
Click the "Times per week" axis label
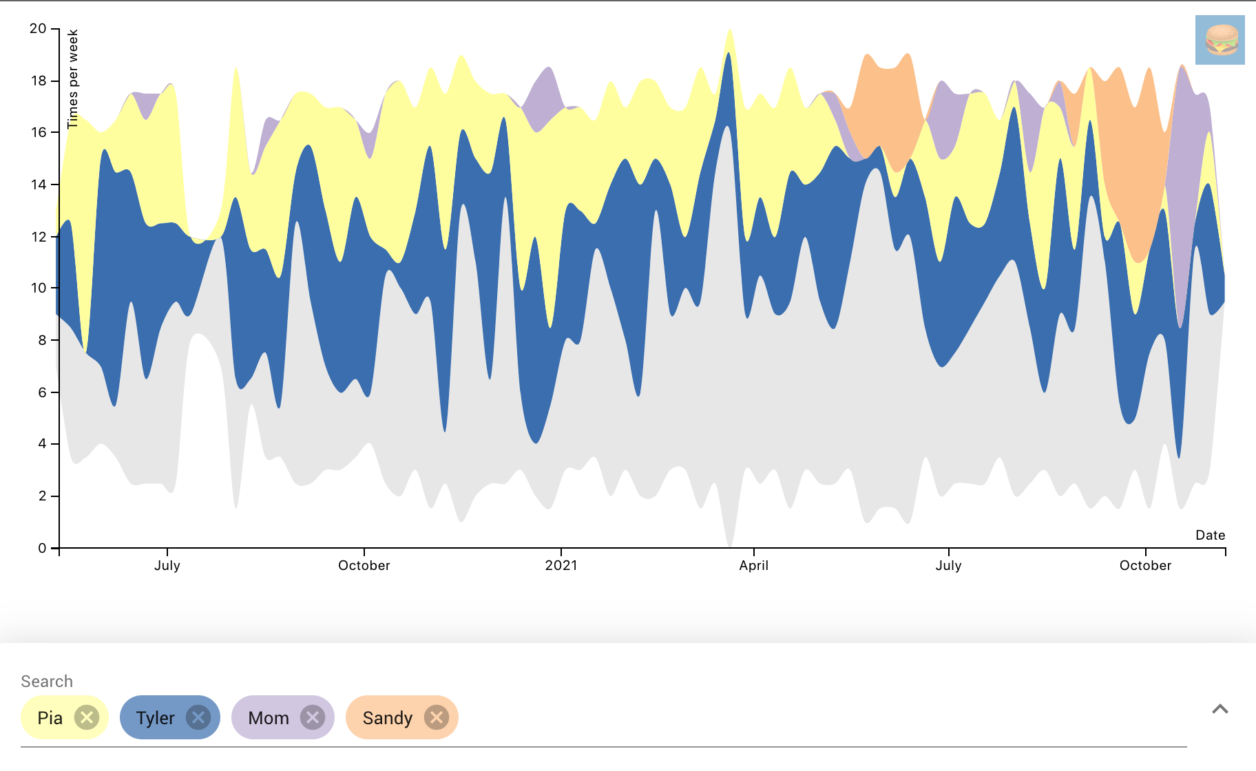click(73, 78)
